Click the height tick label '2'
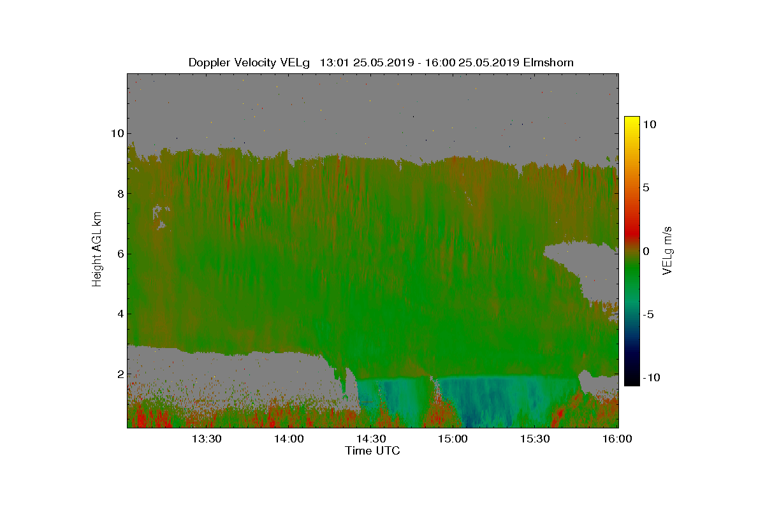765x510 pixels. pyautogui.click(x=120, y=374)
